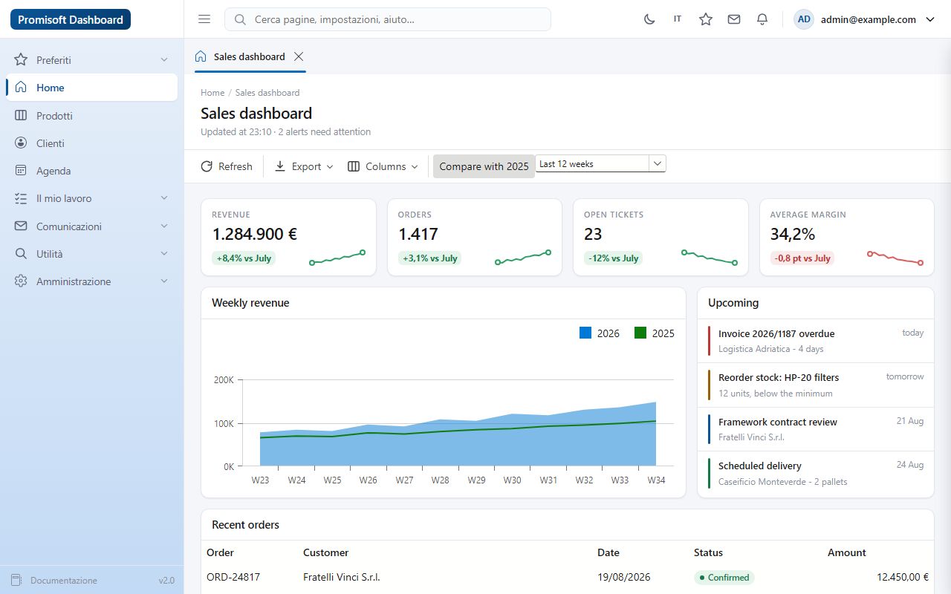
Task: Toggle dark mode moon icon
Action: pyautogui.click(x=649, y=19)
